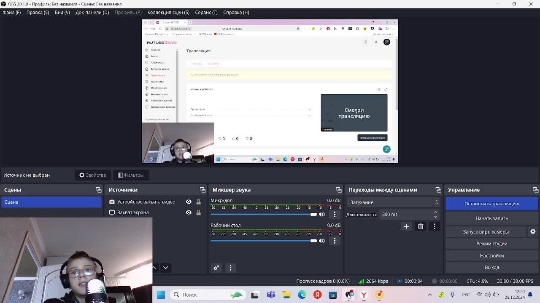Image resolution: width=540 pixels, height=303 pixels.
Task: Open File Explorer from taskbar
Action: pyautogui.click(x=286, y=295)
